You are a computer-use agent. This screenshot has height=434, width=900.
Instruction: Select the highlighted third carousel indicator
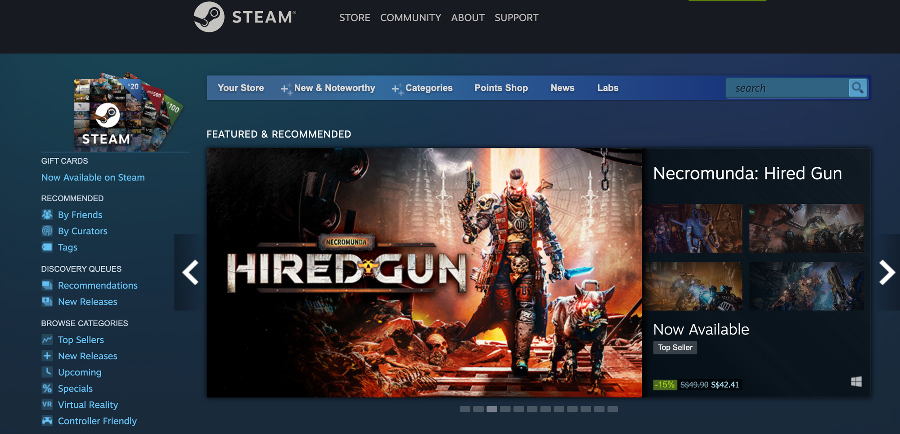(x=492, y=409)
